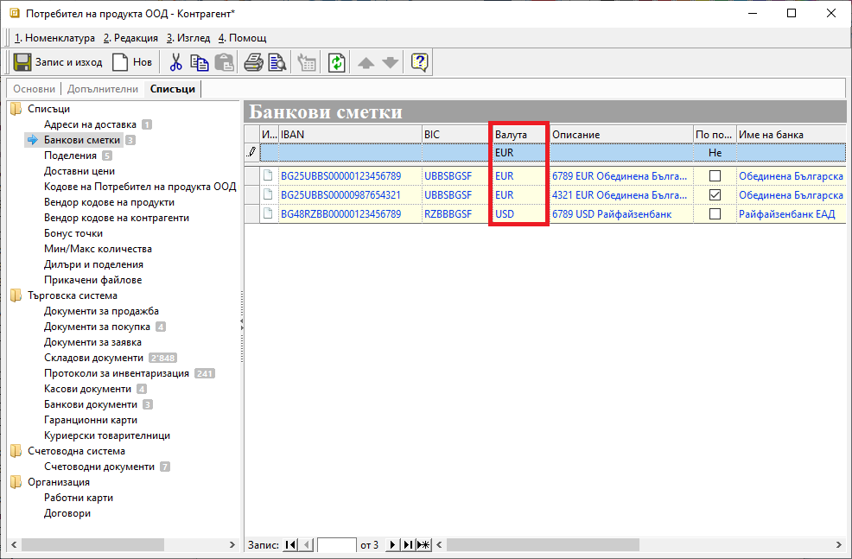Select Складови документи in the tree
Screen dimensions: 852x559
tap(93, 358)
